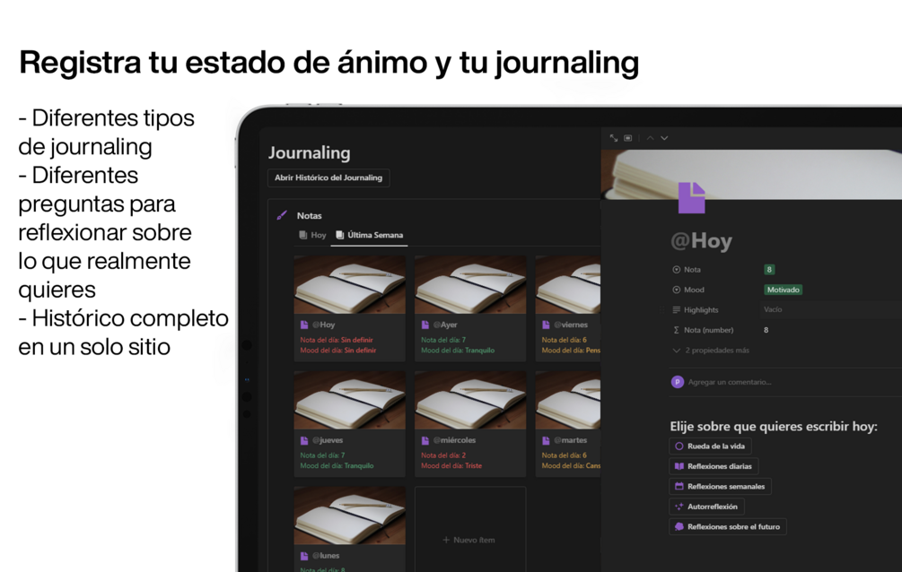Open the Reflexiones diarias button

[x=714, y=466]
